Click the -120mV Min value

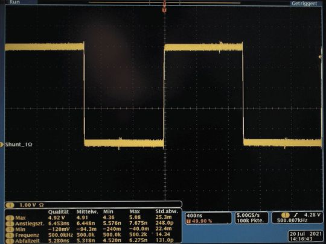tap(59, 230)
